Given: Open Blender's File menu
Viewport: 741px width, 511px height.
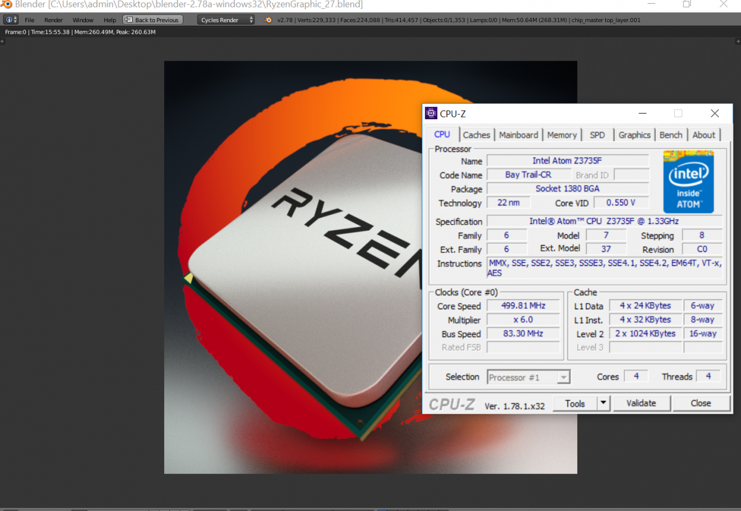Looking at the screenshot, I should (30, 20).
